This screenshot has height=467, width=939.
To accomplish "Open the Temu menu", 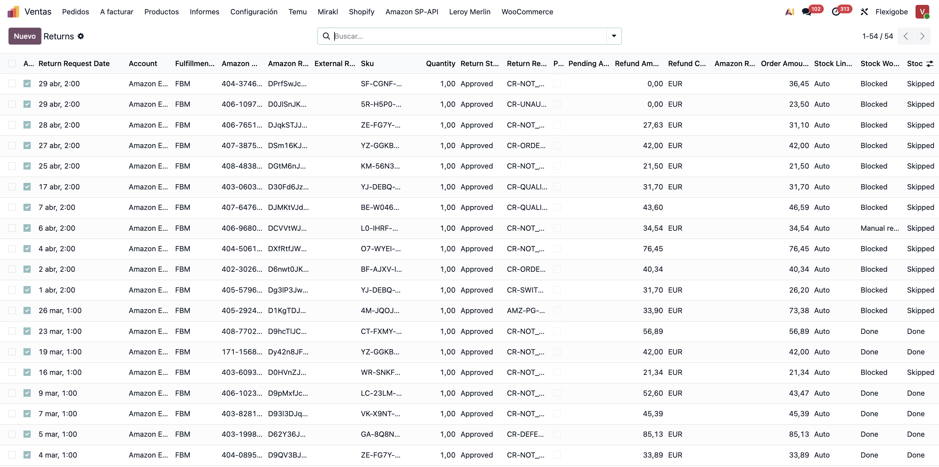I will [x=297, y=12].
